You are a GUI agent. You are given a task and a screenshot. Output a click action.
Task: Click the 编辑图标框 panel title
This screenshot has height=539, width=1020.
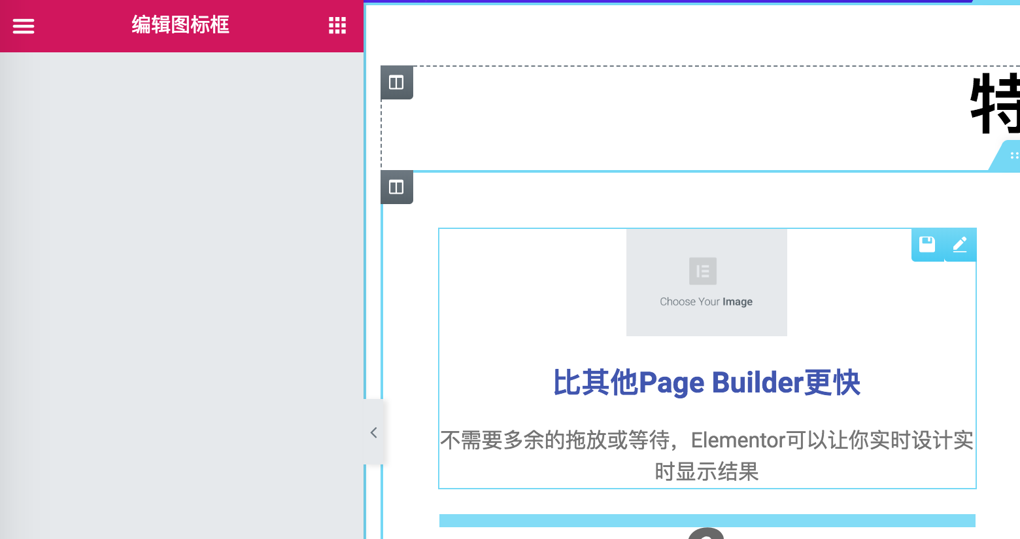[180, 25]
